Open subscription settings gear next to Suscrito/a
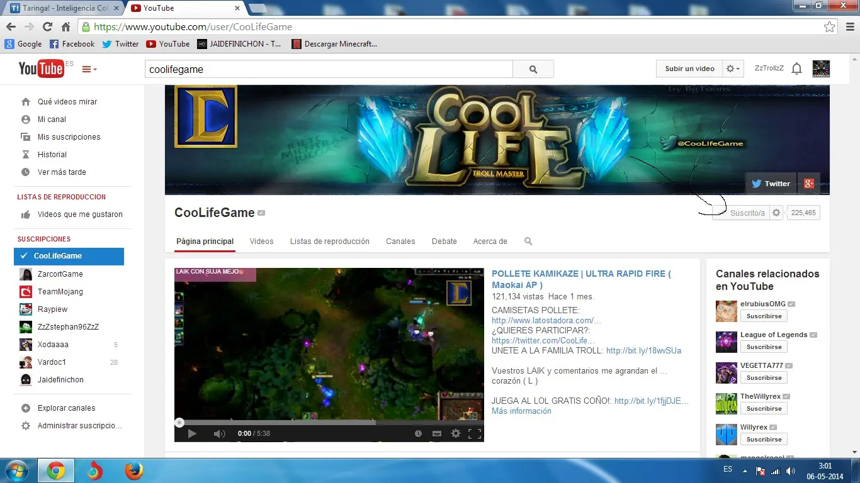The height and width of the screenshot is (483, 860). (x=776, y=213)
